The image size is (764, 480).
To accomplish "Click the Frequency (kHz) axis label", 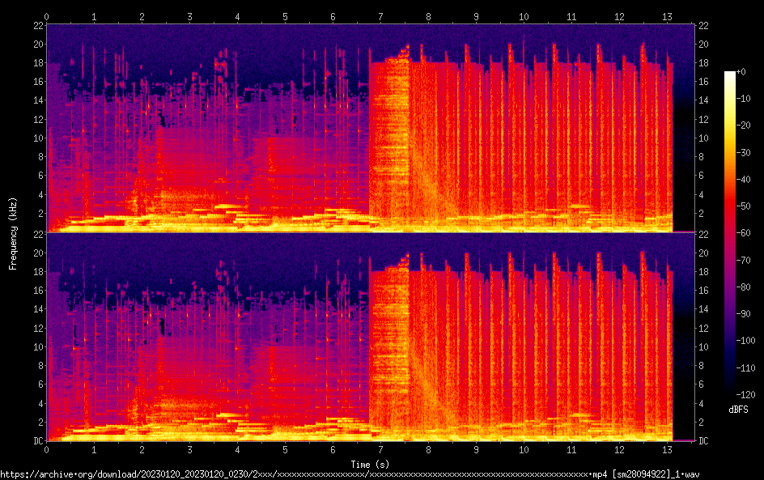I will point(13,233).
